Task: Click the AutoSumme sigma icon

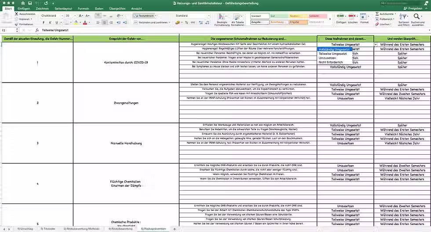Action: [377, 14]
